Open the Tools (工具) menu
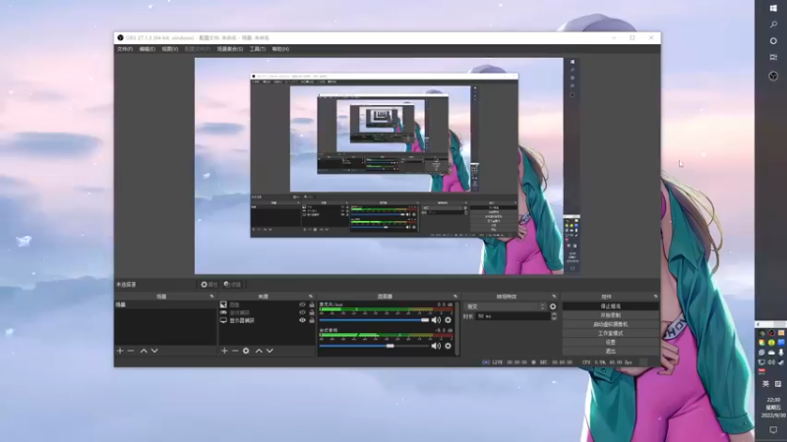Viewport: 787px width, 442px height. pyautogui.click(x=258, y=49)
